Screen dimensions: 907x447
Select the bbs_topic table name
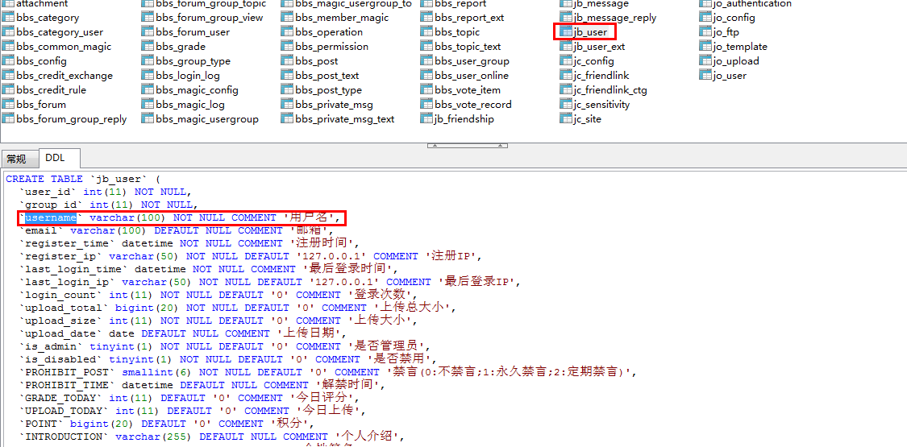[457, 32]
